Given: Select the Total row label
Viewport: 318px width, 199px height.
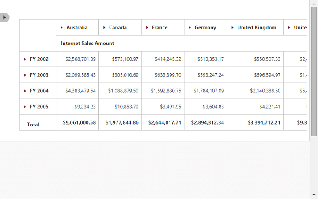Looking at the screenshot, I should [33, 125].
